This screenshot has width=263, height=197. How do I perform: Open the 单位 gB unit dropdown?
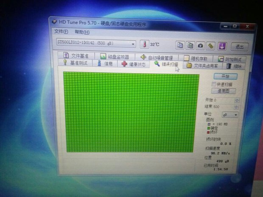[230, 115]
